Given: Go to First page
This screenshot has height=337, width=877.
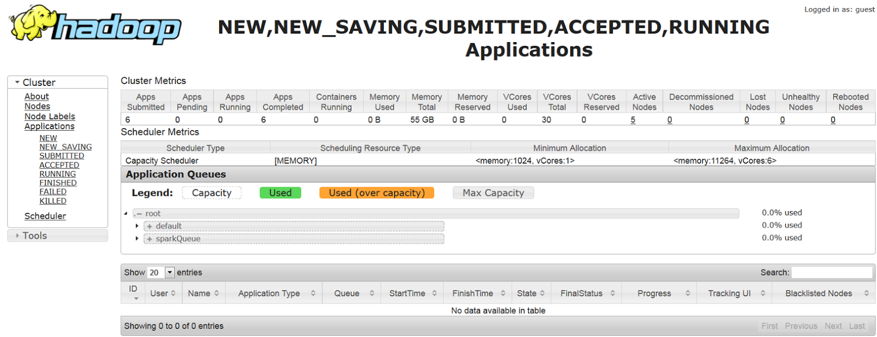Looking at the screenshot, I should (x=770, y=326).
